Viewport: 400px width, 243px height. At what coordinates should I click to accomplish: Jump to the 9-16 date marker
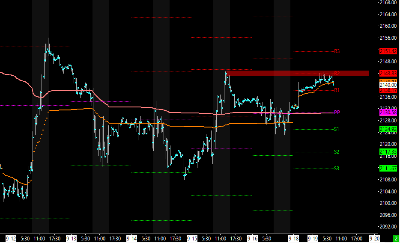(x=252, y=239)
